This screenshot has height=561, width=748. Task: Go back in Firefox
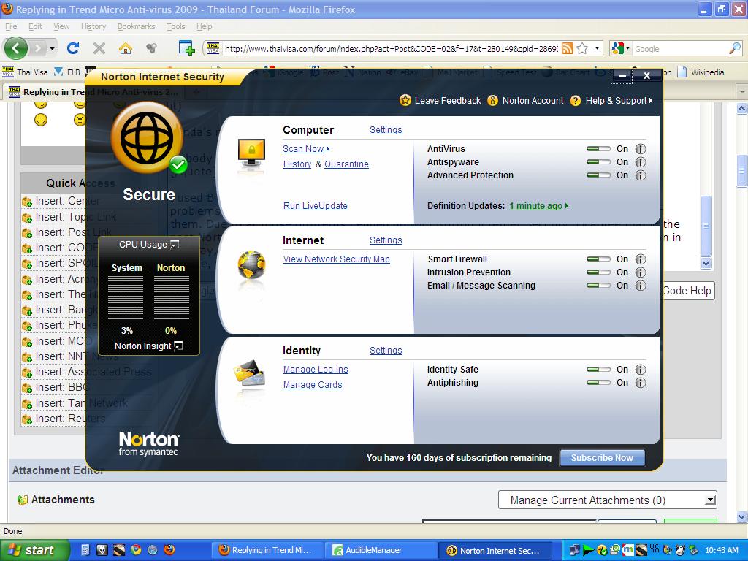16,48
